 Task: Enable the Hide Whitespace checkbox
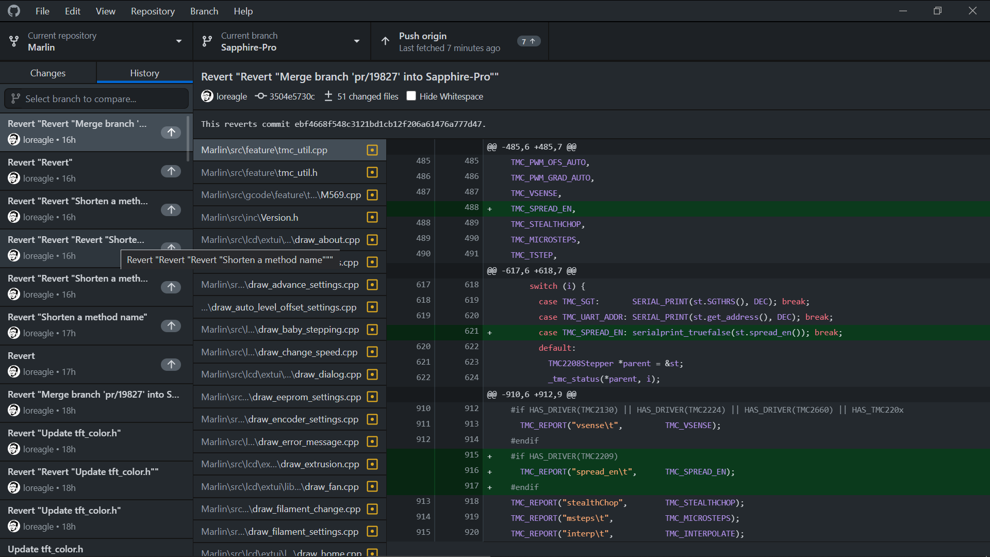click(x=411, y=96)
